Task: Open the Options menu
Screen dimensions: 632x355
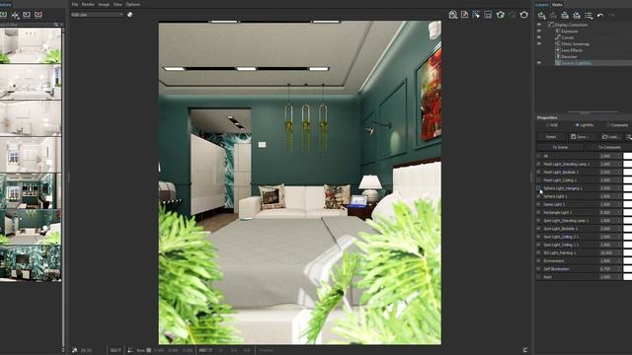Action: [x=132, y=4]
